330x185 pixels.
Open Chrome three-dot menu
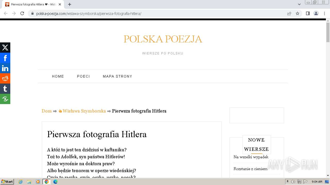coord(324,13)
